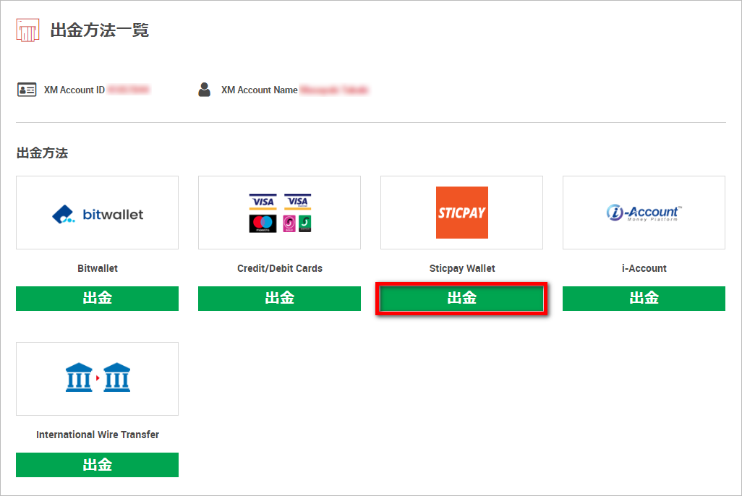Select the bitwallet logo card
Viewport: 742px width, 496px height.
[97, 213]
